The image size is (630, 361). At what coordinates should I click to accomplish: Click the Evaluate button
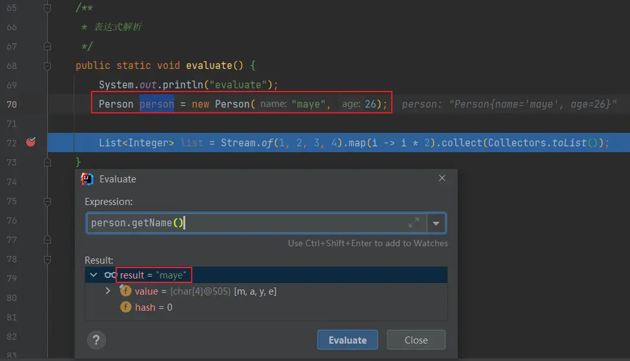click(347, 340)
